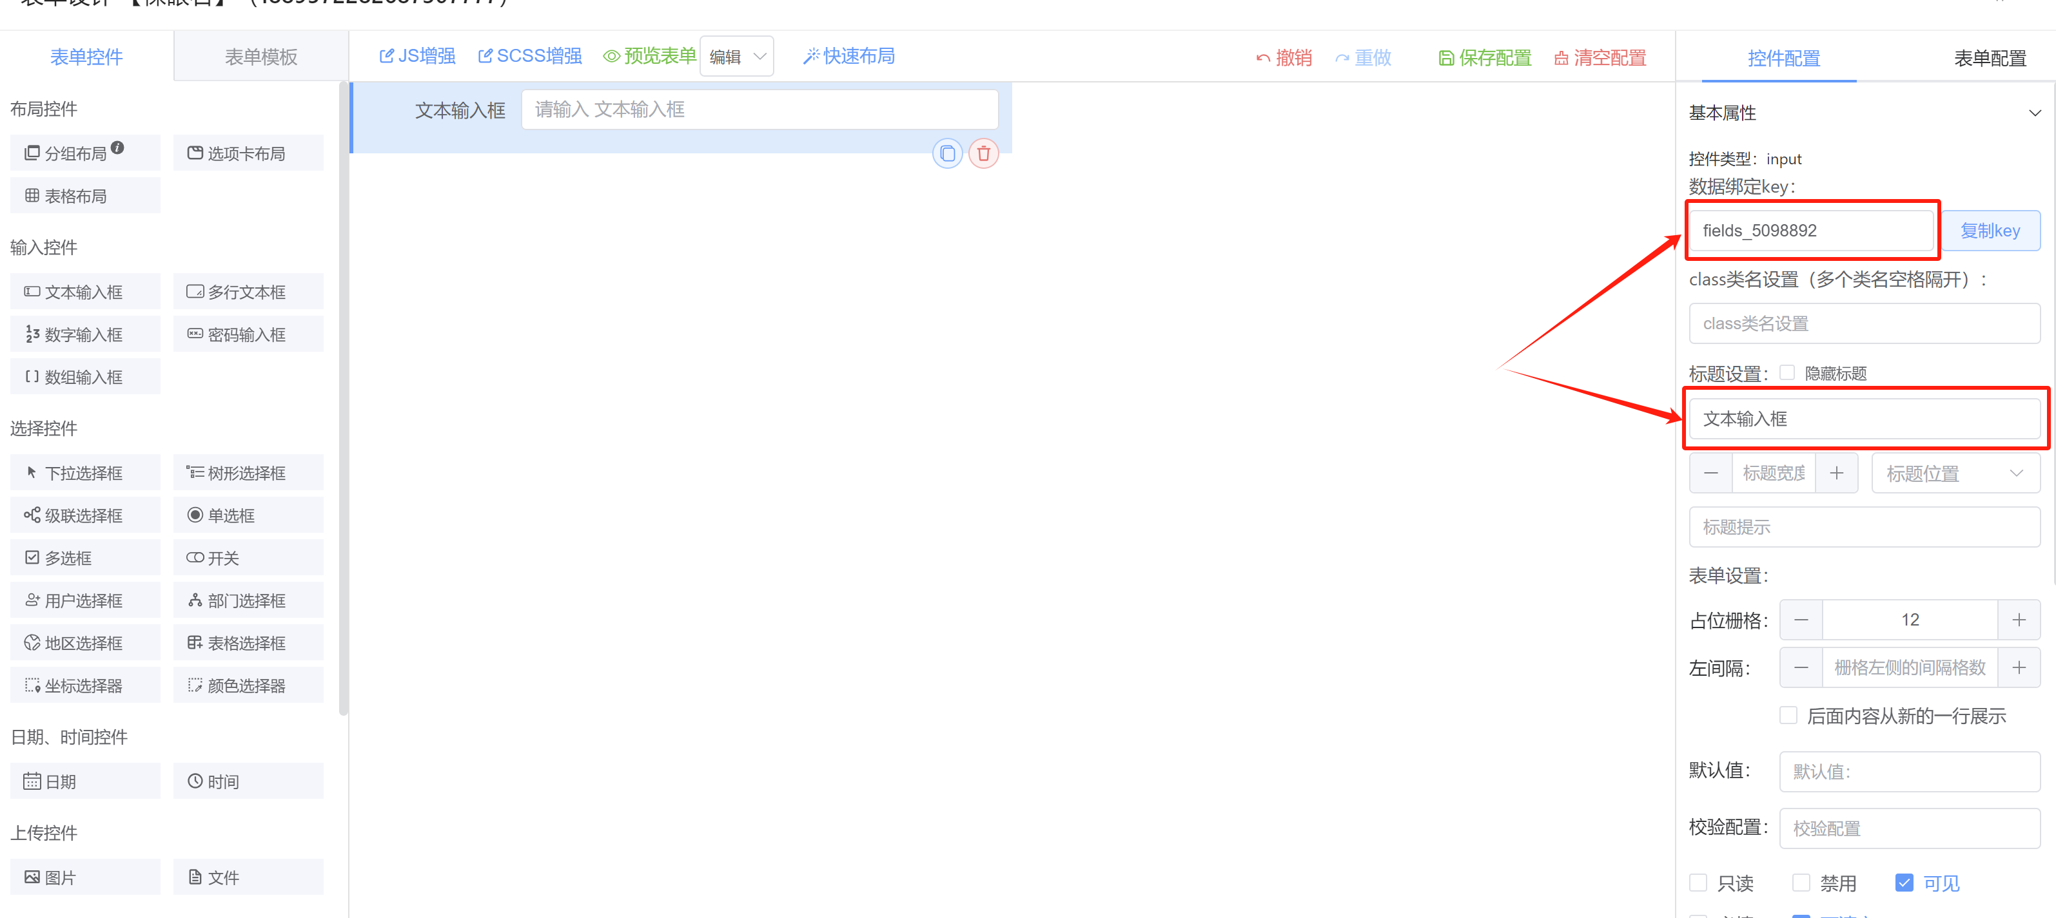Add the color picker control (颜色选择器)
This screenshot has height=918, width=2056.
(x=248, y=685)
